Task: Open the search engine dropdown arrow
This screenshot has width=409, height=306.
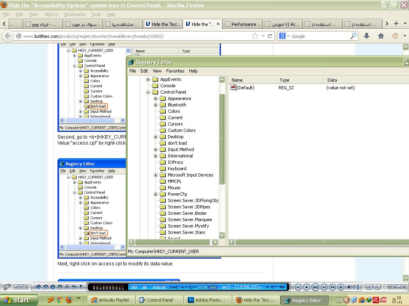Action: click(288, 36)
